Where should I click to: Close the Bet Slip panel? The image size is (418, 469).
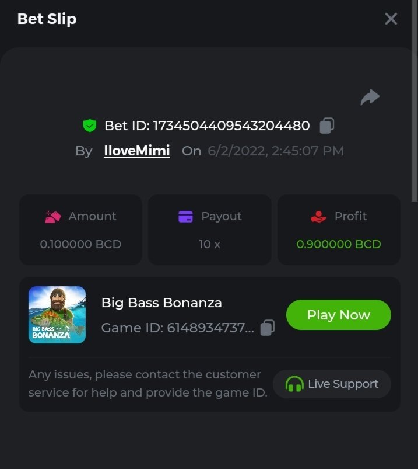[391, 19]
